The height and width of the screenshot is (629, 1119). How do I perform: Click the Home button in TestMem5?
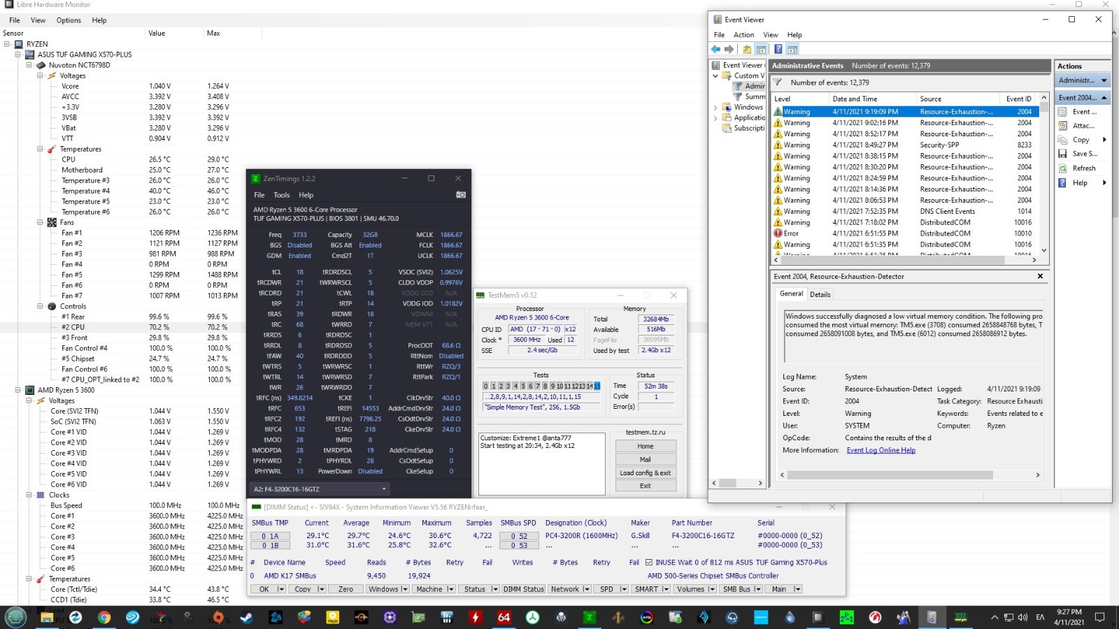tap(646, 446)
